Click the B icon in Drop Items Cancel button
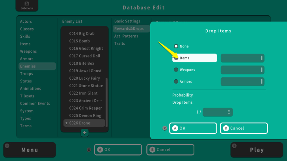This screenshot has width=287, height=161. coord(225,128)
